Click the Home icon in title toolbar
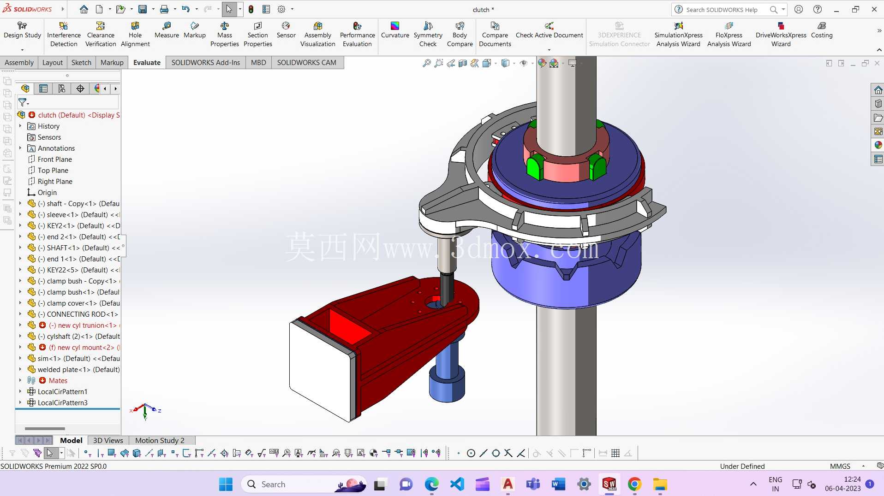This screenshot has height=496, width=884. [84, 9]
